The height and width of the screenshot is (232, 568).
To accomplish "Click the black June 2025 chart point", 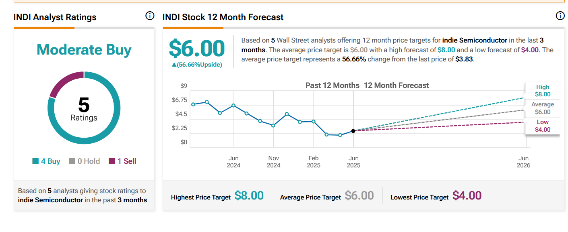I will click(353, 131).
